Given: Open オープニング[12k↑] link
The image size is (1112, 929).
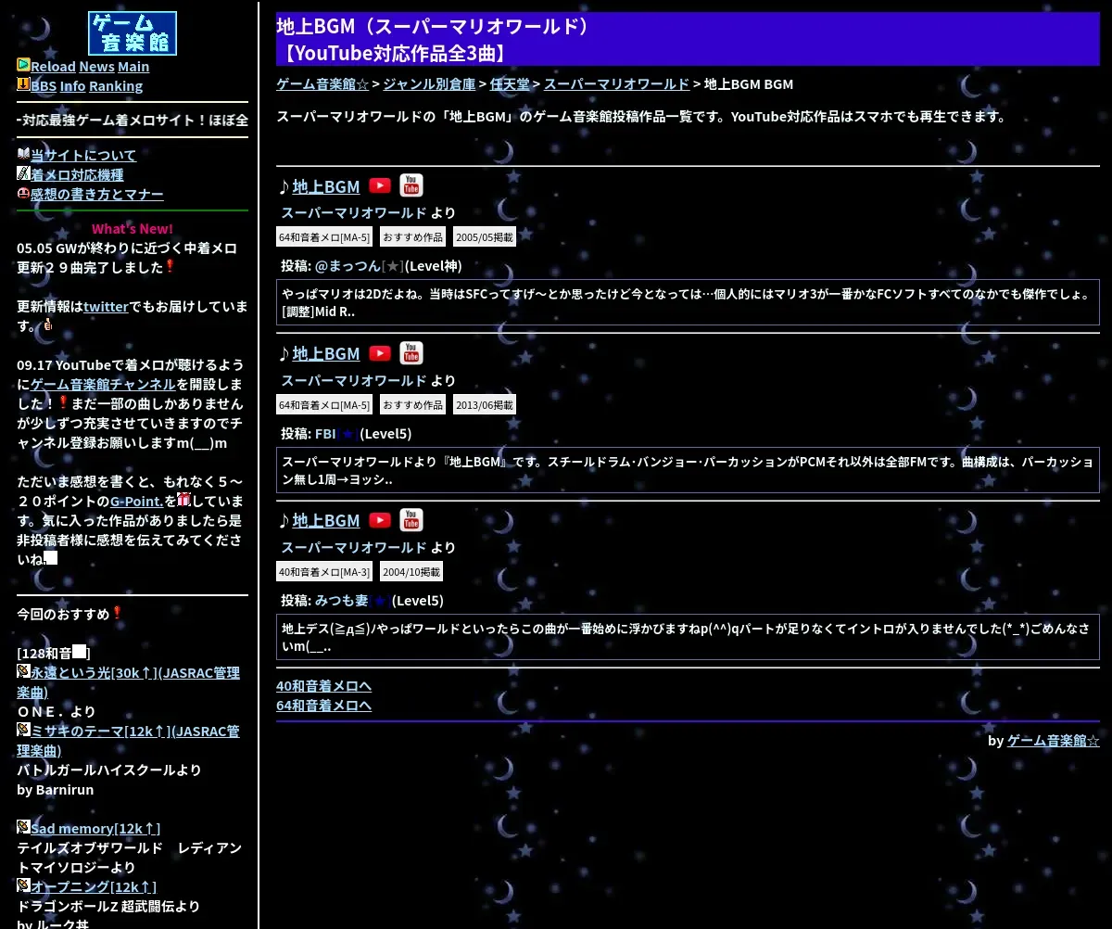Looking at the screenshot, I should 94,887.
